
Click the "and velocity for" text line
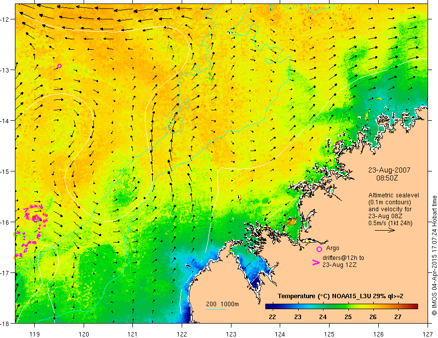390,209
